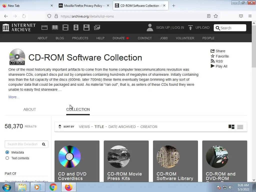Click the header Search input field
The width and height of the screenshot is (256, 192).
click(x=230, y=28)
